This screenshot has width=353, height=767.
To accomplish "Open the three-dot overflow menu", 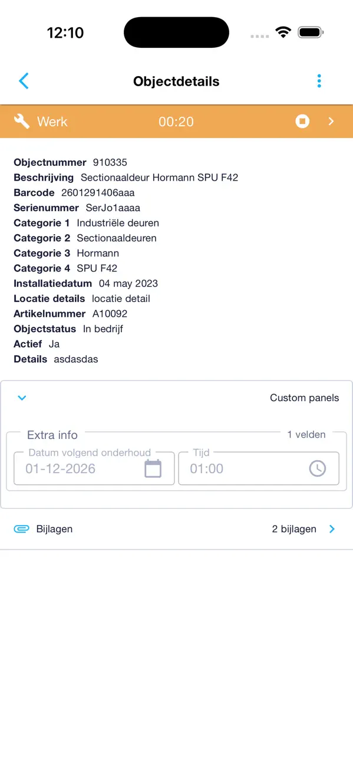I will 319,81.
